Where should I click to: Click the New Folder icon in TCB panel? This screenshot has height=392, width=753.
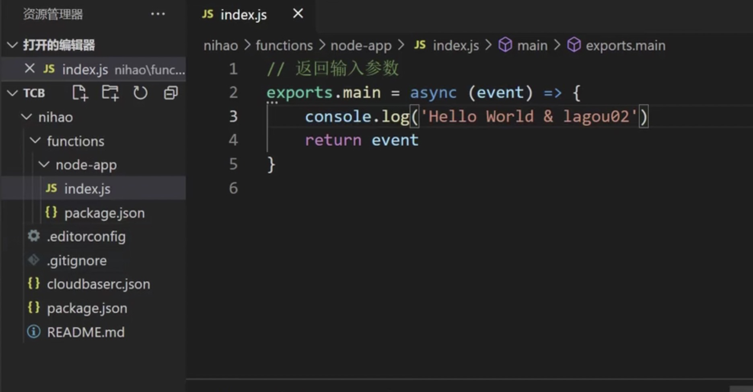[x=110, y=93]
